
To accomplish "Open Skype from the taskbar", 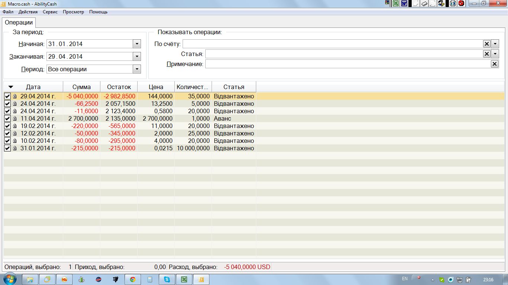I will (167, 279).
